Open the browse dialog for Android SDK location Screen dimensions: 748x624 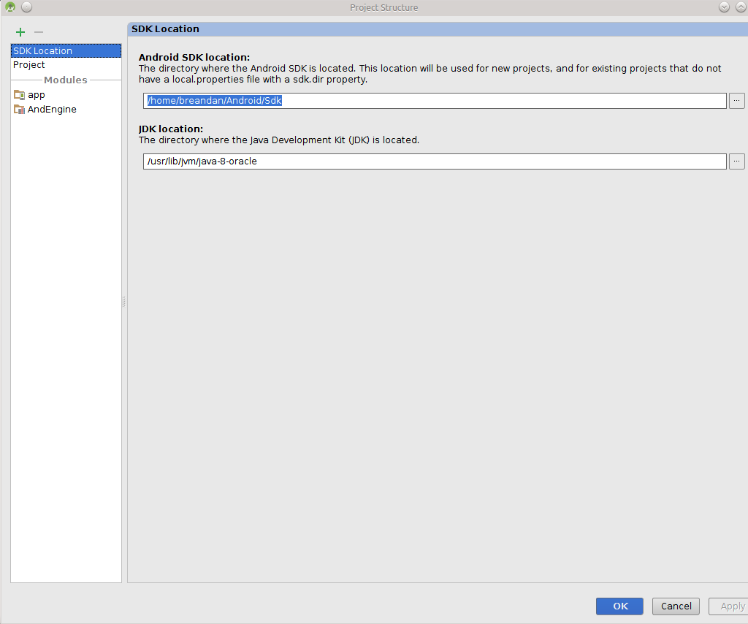point(736,100)
